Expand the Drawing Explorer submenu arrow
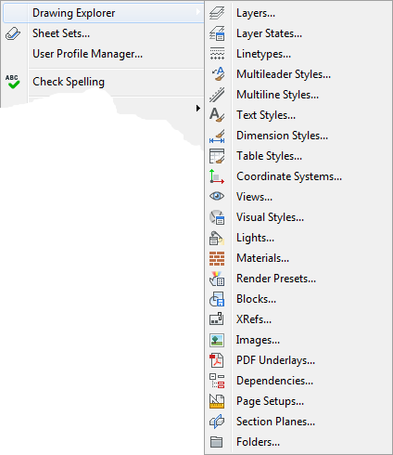Screen dimensions: 393x455 (198, 12)
